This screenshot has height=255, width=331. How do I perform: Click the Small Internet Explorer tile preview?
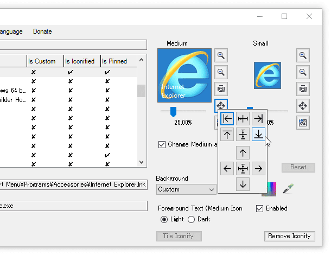[268, 75]
